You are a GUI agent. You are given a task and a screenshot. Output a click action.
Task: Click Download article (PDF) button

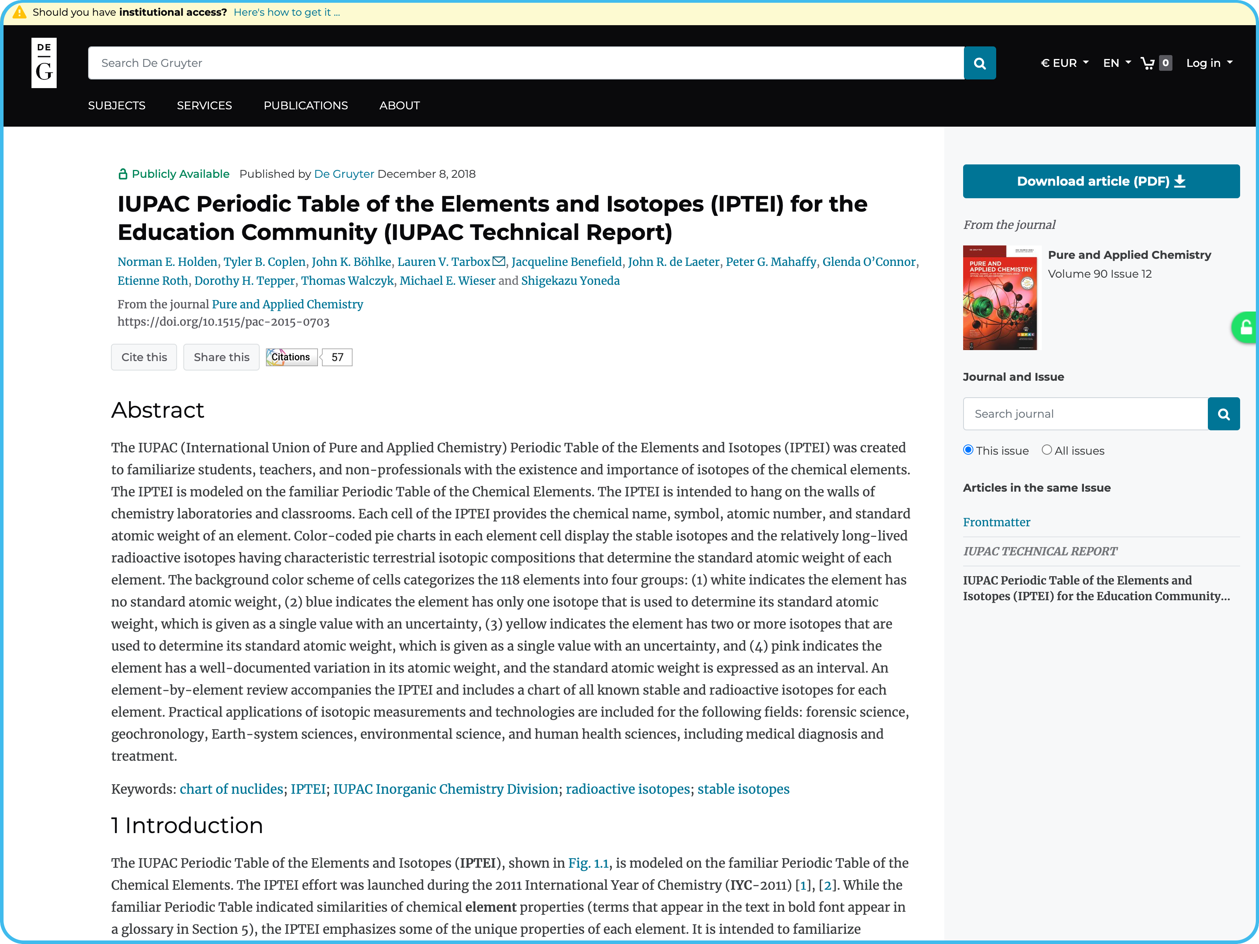click(x=1101, y=181)
